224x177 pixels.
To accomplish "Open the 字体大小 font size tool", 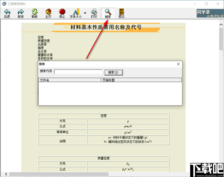I will point(76,14).
